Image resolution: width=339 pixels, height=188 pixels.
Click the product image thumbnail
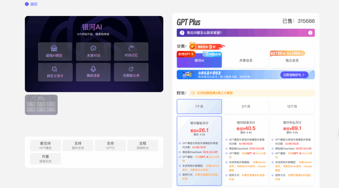[41, 105]
